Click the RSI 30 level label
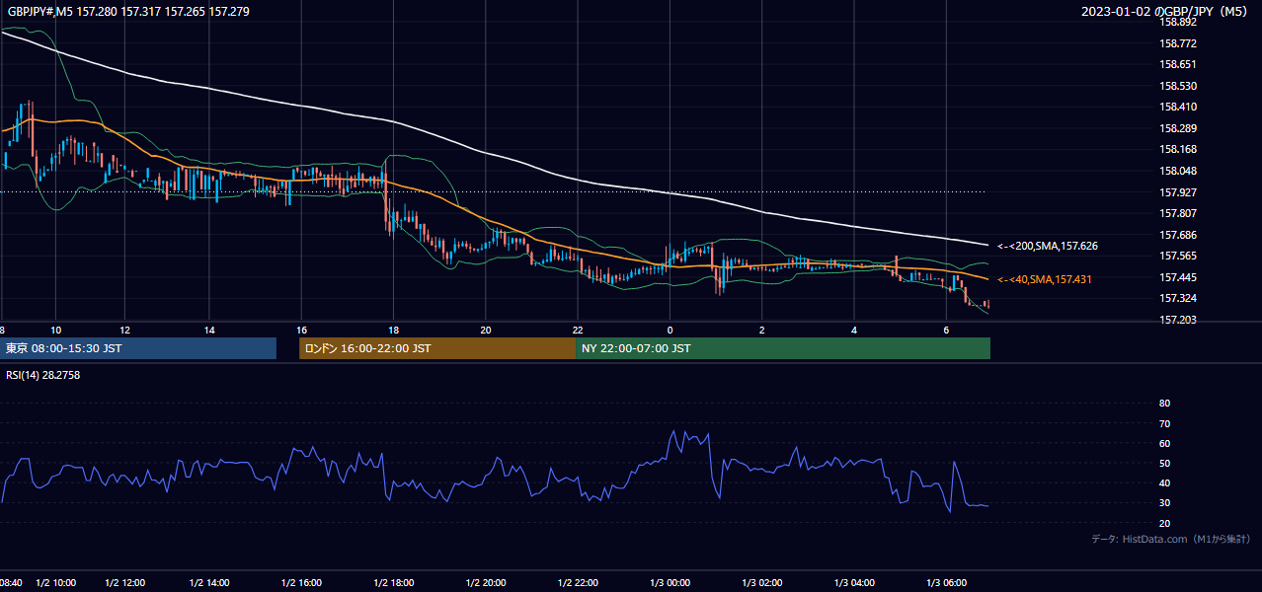Viewport: 1262px width, 592px height. point(1164,503)
